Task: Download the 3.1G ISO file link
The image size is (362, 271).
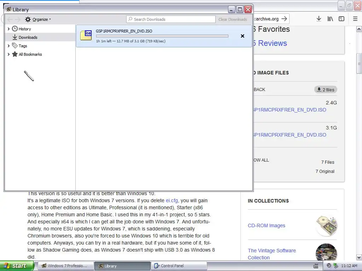Action: pyautogui.click(x=290, y=135)
